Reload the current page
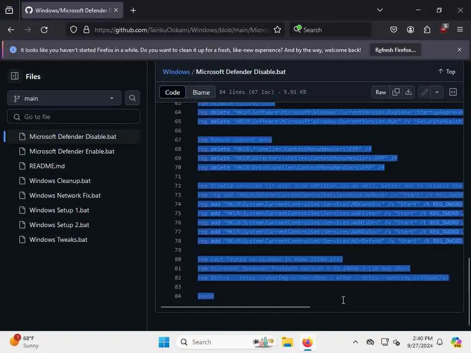This screenshot has width=471, height=353. 44,30
